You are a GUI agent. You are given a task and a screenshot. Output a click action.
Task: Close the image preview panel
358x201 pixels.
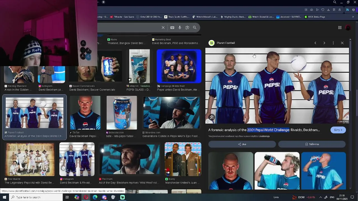pos(342,43)
